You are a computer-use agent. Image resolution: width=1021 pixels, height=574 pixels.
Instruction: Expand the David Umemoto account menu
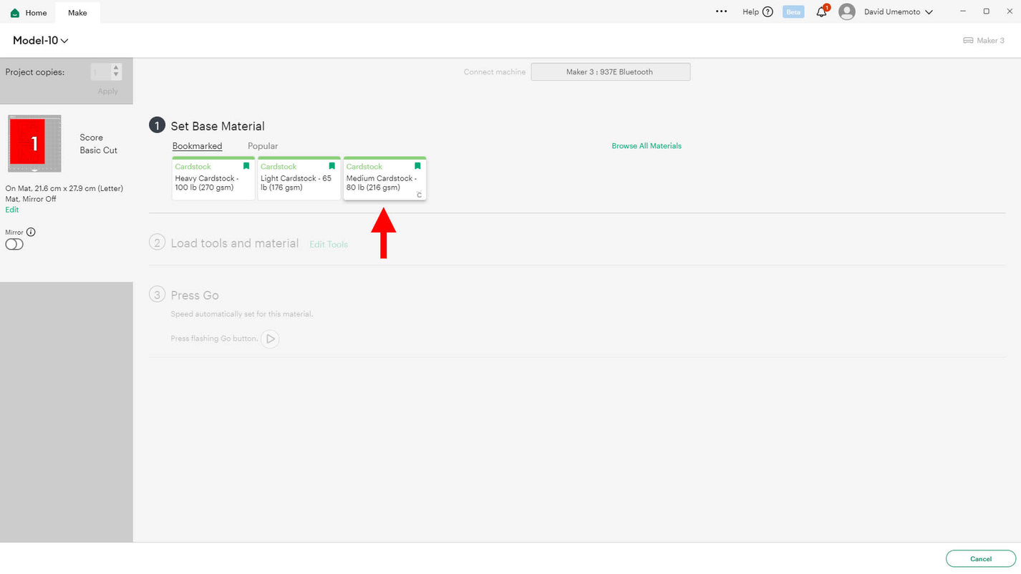tap(929, 12)
